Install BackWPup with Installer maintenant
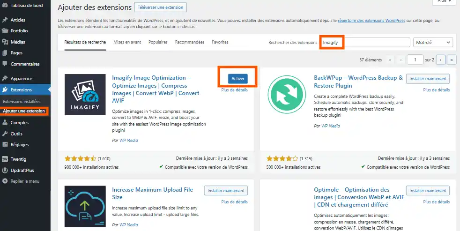This screenshot has width=460, height=231. pos(428,79)
